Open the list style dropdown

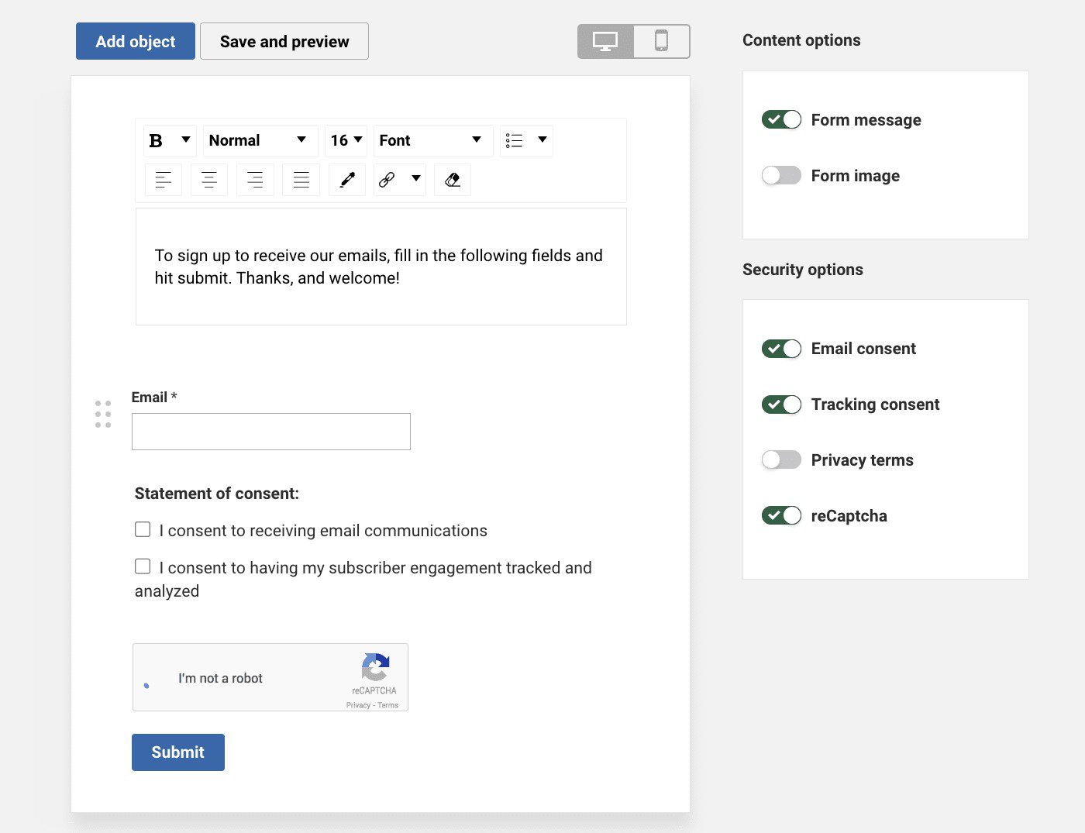[x=526, y=140]
